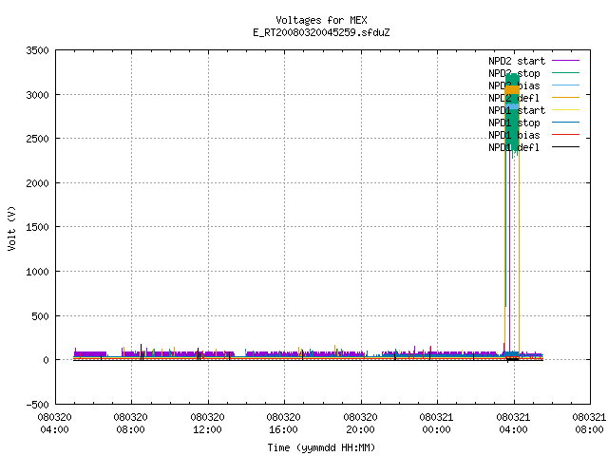The image size is (608, 456).
Task: Click the x-axis label 'Time (yymmdd HH:MM)'
Action: coord(321,447)
